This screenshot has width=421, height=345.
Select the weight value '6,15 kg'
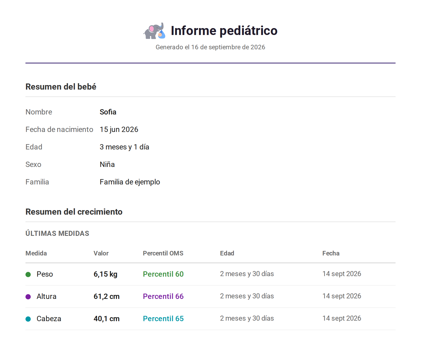coord(106,274)
